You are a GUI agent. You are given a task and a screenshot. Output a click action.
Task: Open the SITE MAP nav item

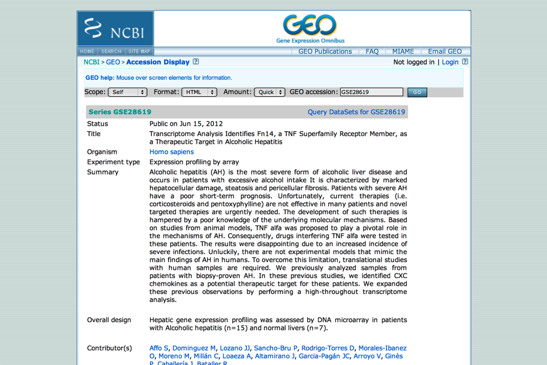[x=139, y=51]
